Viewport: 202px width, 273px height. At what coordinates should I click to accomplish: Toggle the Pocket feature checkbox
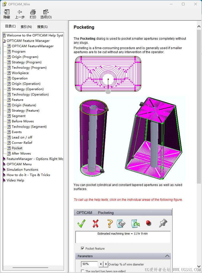(83, 248)
